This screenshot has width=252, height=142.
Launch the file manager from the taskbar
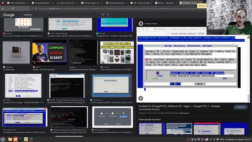pos(10,139)
